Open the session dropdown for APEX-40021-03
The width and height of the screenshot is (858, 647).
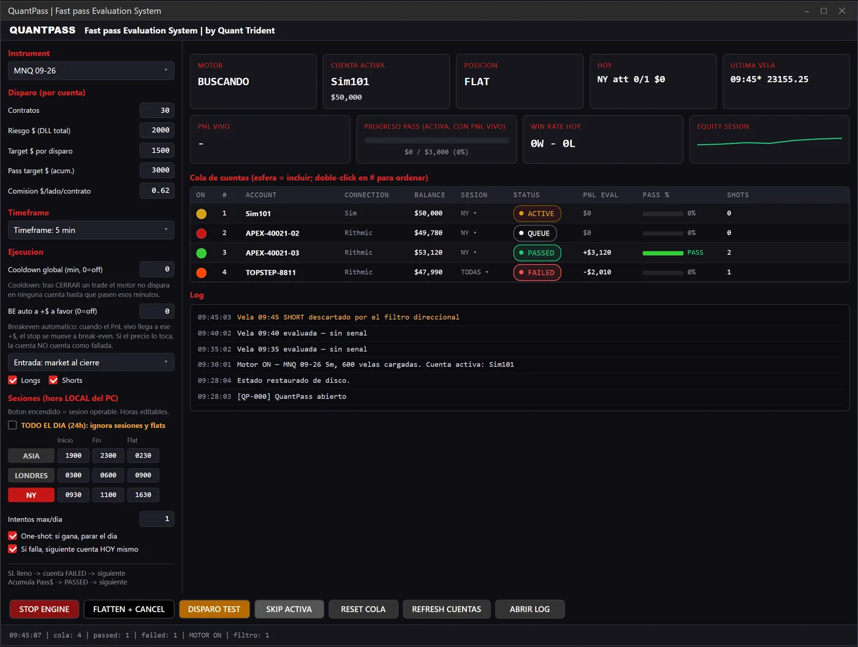pyautogui.click(x=469, y=253)
